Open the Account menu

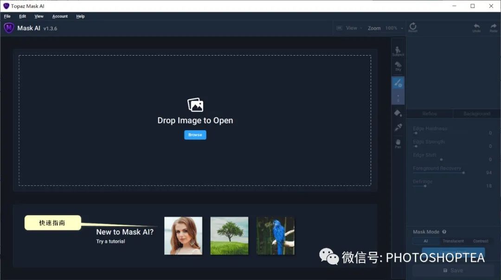coord(60,16)
